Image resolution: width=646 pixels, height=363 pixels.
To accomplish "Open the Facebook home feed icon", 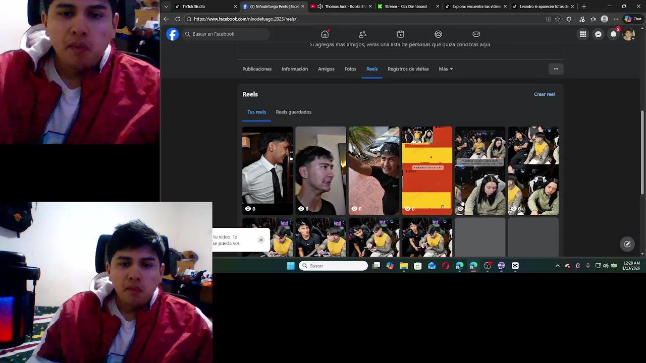I will 325,34.
